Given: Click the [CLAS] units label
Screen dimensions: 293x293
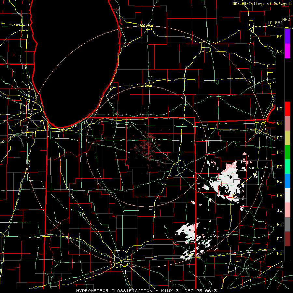Looking at the screenshot, I should tap(275, 22).
